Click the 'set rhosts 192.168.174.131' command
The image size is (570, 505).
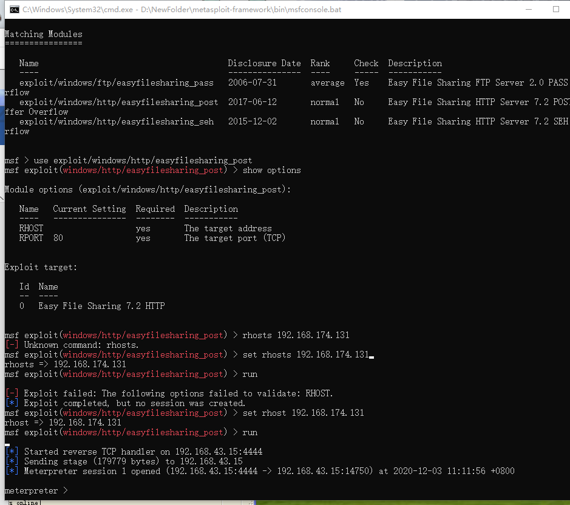(306, 355)
